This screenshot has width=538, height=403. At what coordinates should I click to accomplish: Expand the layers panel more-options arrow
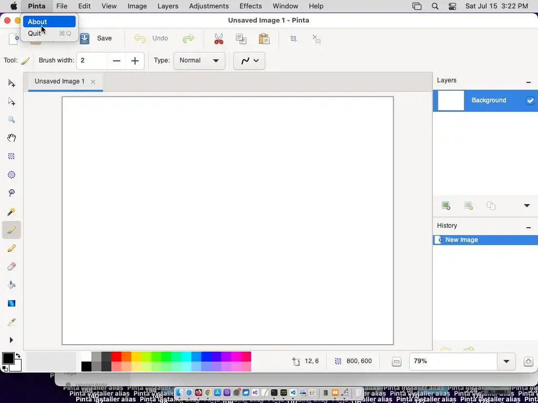[x=526, y=206]
